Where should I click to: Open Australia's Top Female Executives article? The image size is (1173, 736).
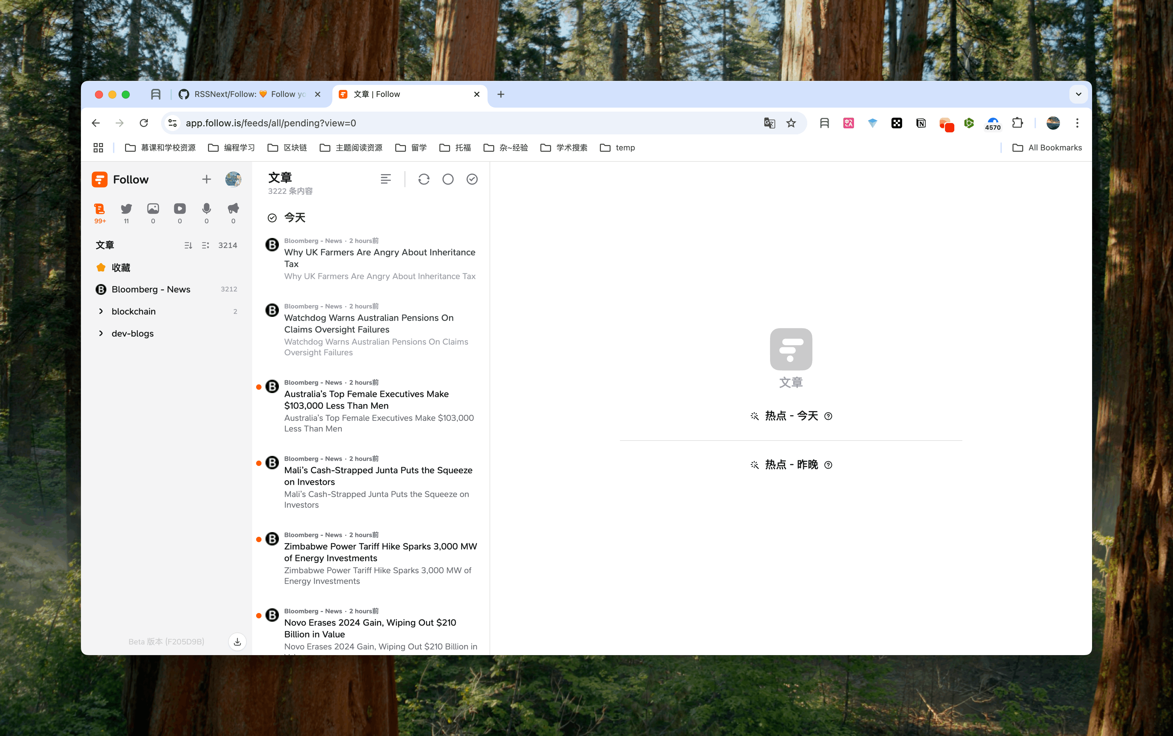click(x=371, y=406)
